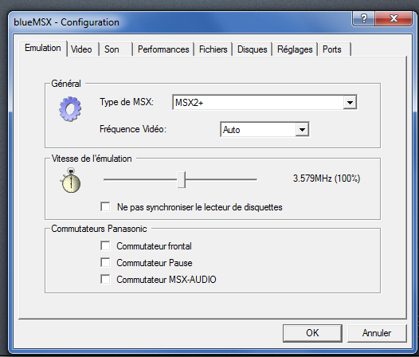Image resolution: width=419 pixels, height=357 pixels.
Task: Check the Commutateur Pause option
Action: (105, 262)
